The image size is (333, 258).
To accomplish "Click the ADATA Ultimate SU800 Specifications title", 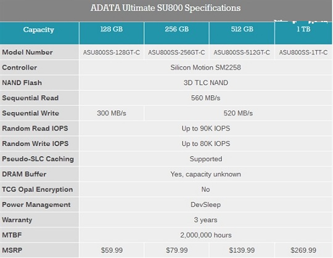I will [x=165, y=8].
